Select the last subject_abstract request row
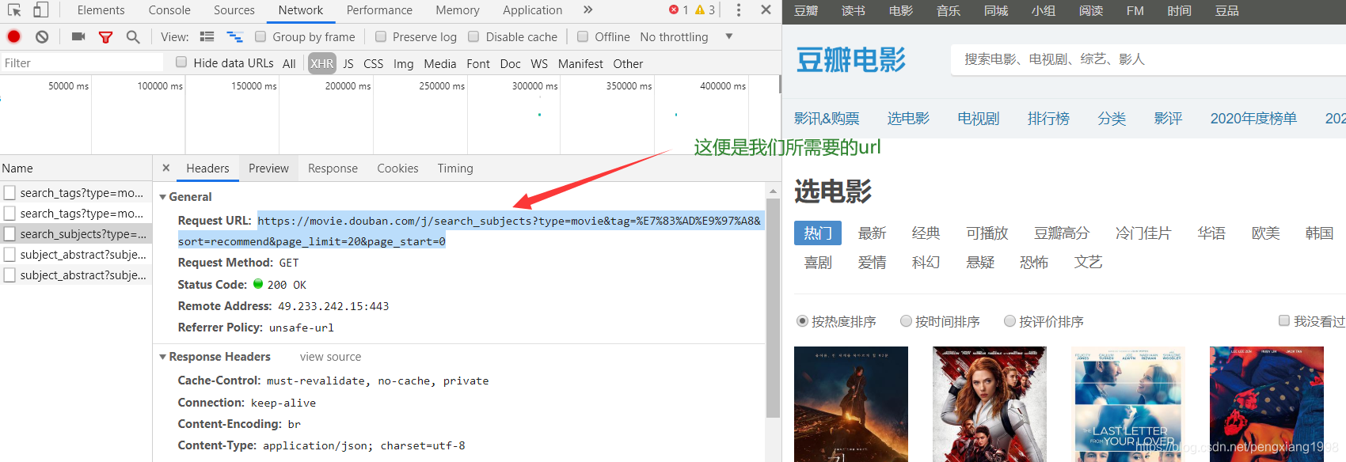Image resolution: width=1346 pixels, height=462 pixels. 76,275
